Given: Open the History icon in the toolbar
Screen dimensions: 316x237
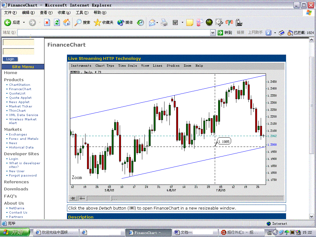Looking at the screenshot, I should click(140, 23).
